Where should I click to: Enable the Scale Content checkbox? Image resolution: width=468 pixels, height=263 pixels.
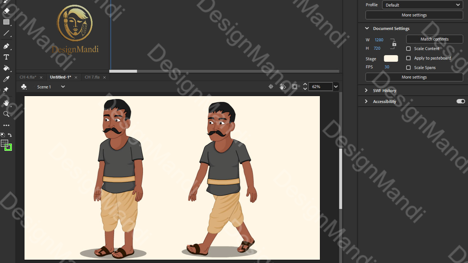[408, 49]
